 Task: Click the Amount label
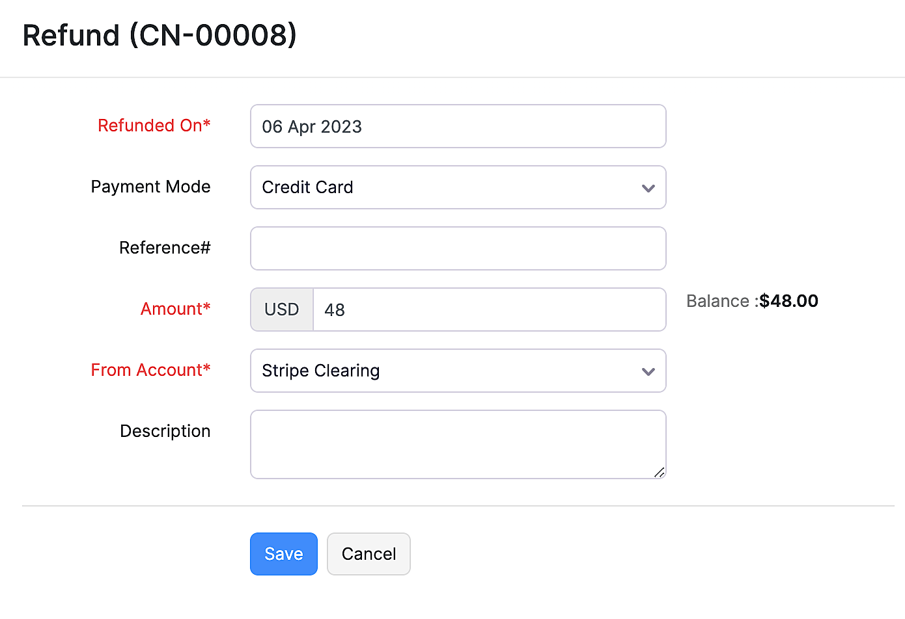(175, 309)
